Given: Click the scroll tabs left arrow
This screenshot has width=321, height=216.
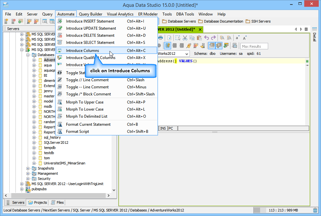Looking at the screenshot, I should pyautogui.click(x=296, y=29).
